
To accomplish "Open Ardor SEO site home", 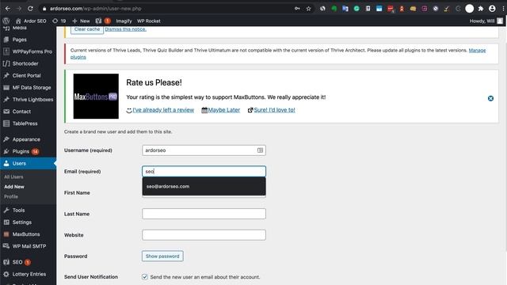I will point(31,21).
